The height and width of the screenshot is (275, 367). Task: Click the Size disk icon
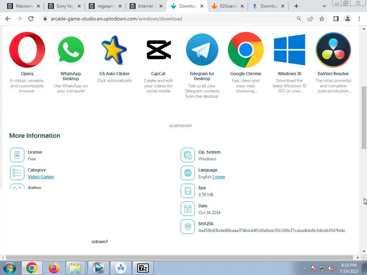(188, 191)
